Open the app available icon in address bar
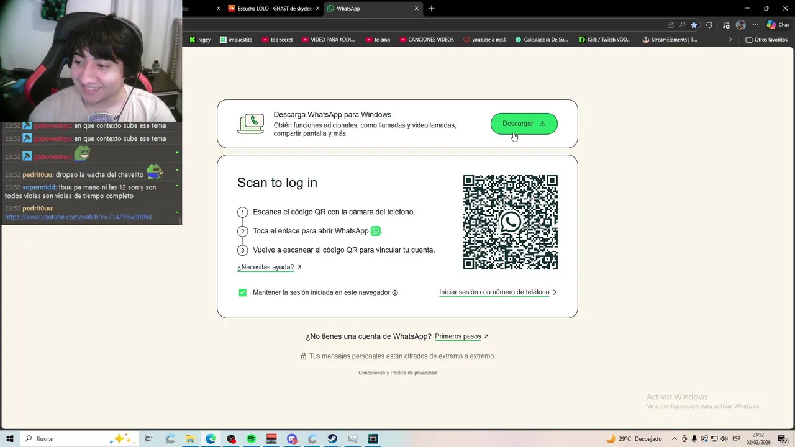 [670, 25]
